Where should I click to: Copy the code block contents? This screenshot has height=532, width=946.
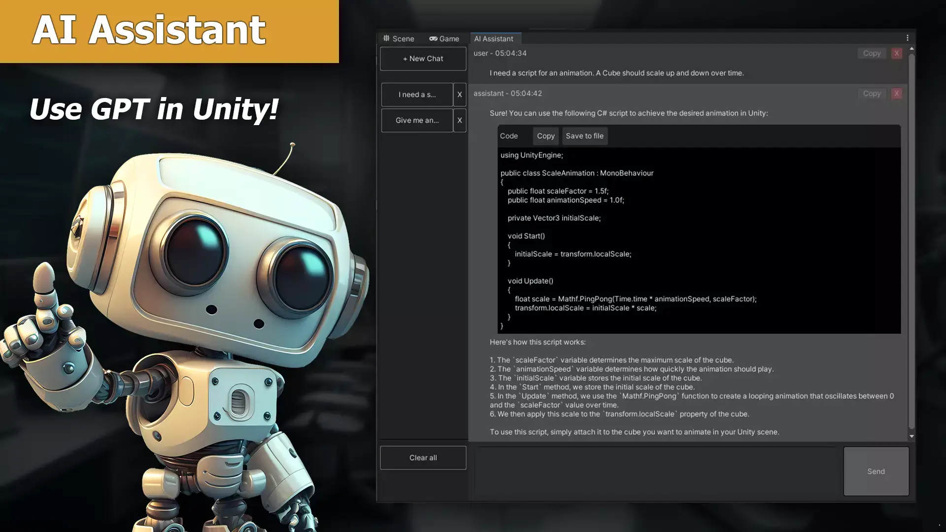545,136
